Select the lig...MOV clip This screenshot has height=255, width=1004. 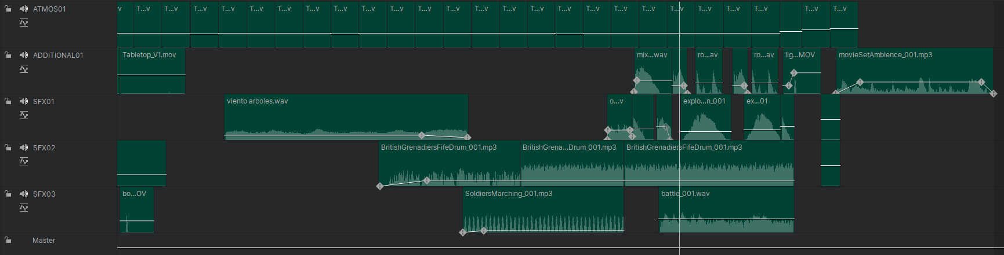[x=802, y=71]
